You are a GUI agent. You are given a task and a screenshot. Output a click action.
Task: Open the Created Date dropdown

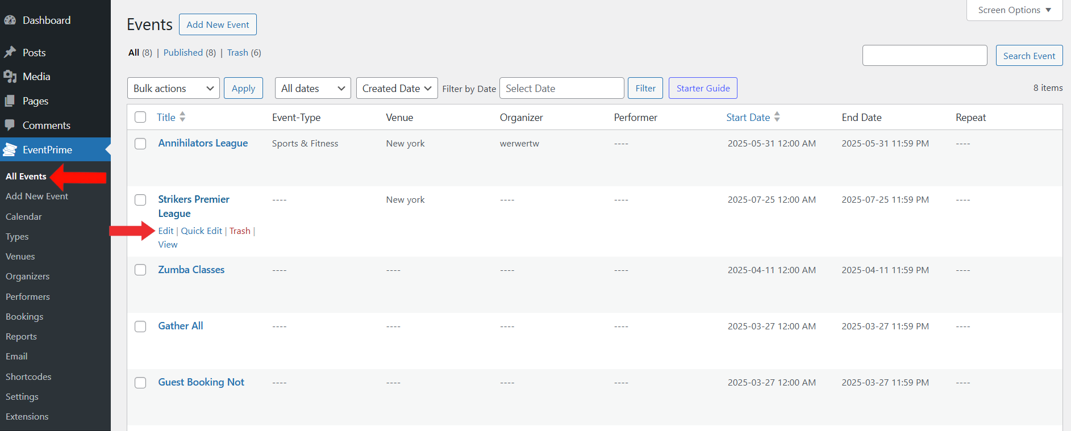[x=397, y=88]
